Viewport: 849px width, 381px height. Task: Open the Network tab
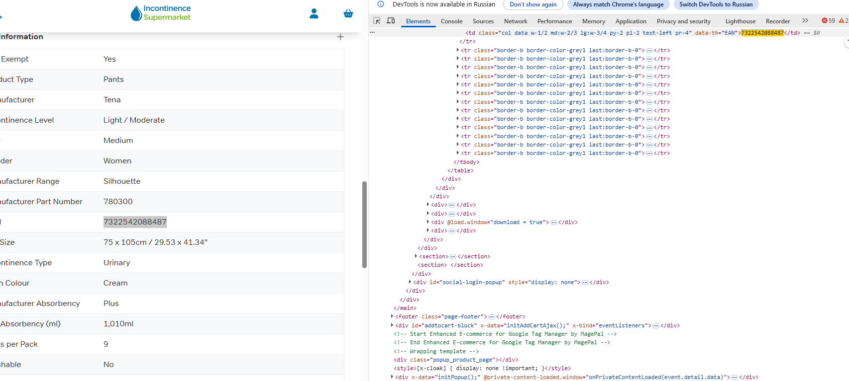(x=516, y=21)
